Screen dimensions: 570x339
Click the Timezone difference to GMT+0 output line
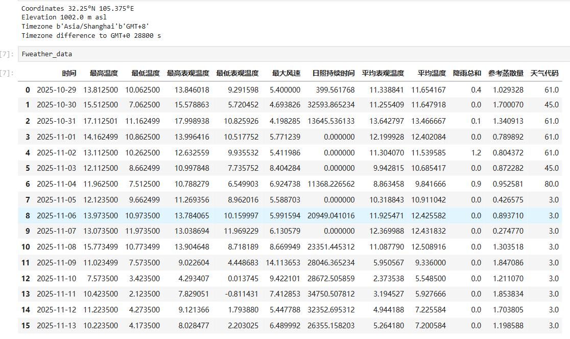(x=91, y=36)
